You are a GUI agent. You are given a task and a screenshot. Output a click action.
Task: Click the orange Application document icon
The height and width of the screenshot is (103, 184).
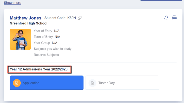tap(17, 83)
